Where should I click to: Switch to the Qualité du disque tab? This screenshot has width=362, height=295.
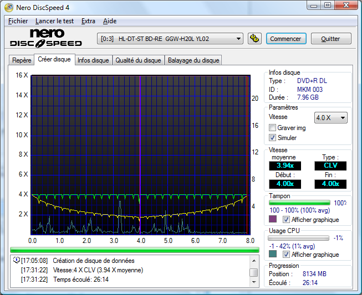[138, 60]
